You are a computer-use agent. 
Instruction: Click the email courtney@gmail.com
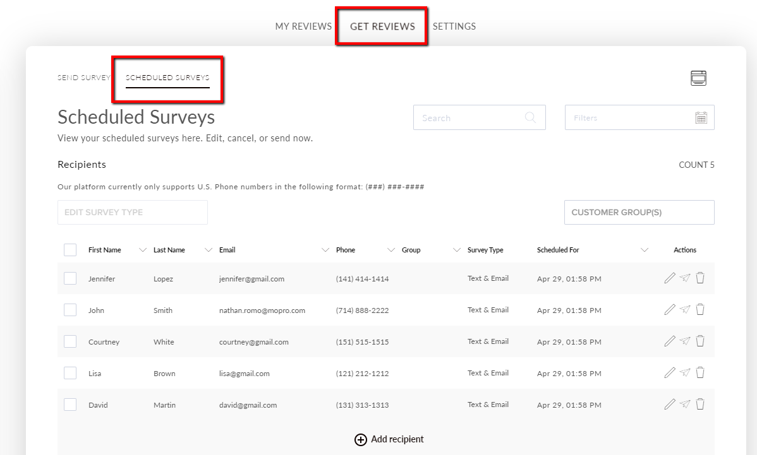[254, 342]
